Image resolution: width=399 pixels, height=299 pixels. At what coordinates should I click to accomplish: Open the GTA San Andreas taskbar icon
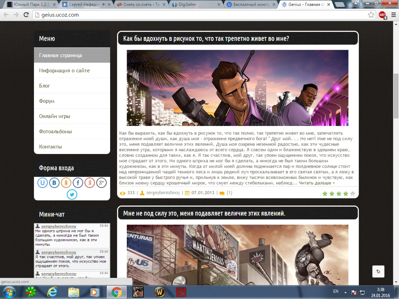138,292
